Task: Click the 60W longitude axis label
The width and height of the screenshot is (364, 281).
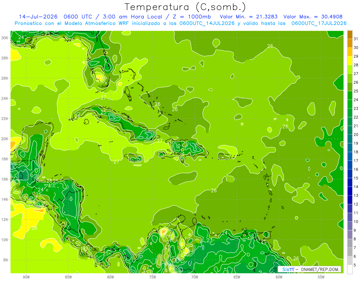Action: pyautogui.click(x=279, y=277)
